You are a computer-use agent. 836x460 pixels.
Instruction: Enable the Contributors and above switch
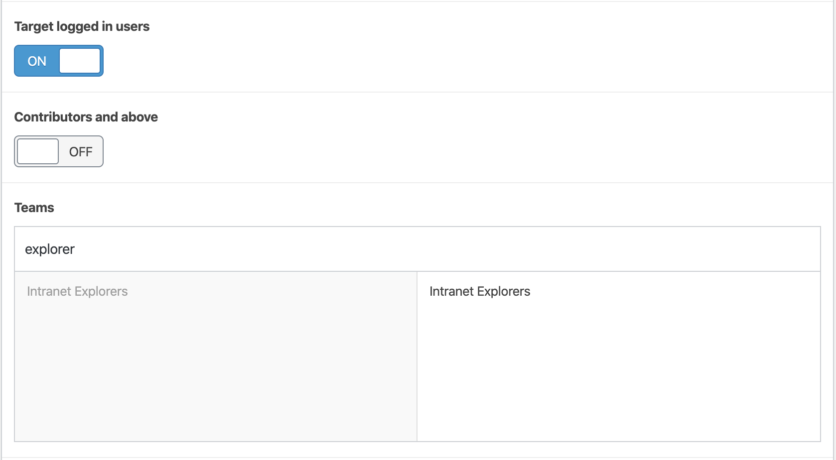point(59,151)
